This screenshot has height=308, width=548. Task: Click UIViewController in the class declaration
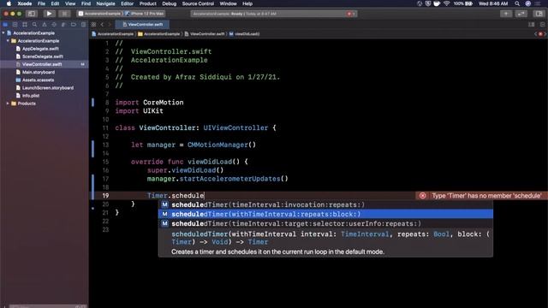pos(235,127)
